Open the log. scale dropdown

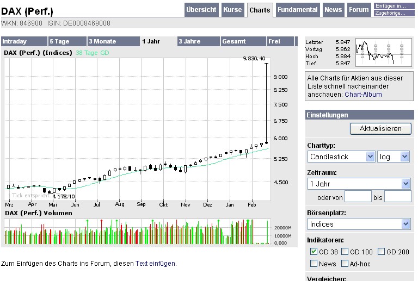(393, 157)
